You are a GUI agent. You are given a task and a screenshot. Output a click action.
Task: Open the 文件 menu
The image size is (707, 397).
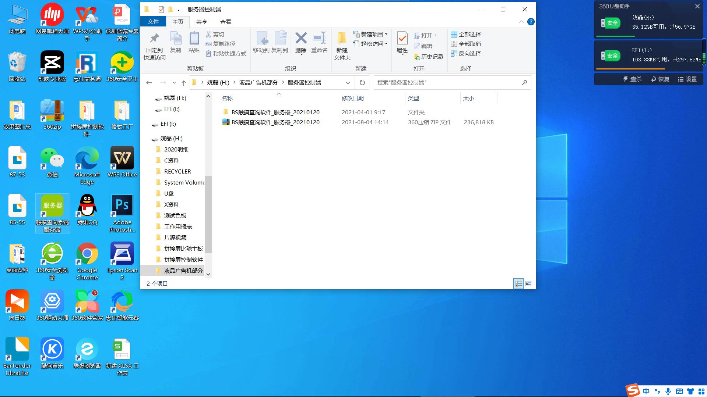click(x=153, y=22)
